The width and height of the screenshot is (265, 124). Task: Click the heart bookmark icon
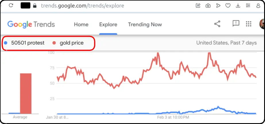point(228,6)
